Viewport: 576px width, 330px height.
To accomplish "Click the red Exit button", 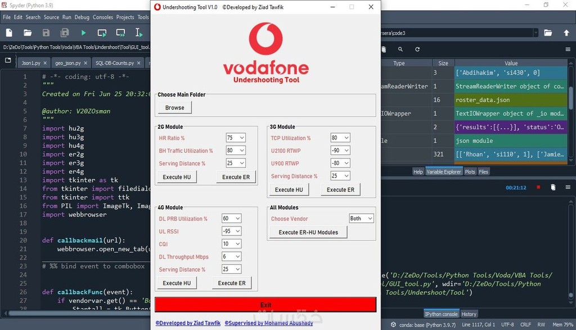I will click(x=265, y=305).
